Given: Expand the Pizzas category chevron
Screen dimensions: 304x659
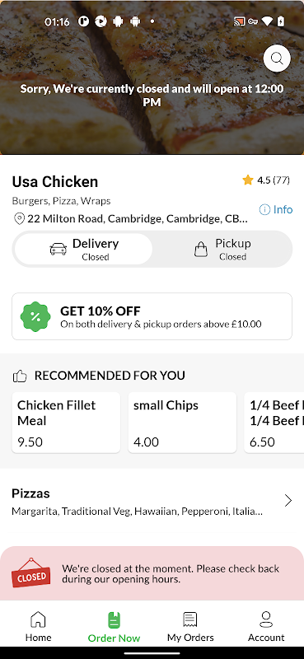Looking at the screenshot, I should (x=288, y=501).
